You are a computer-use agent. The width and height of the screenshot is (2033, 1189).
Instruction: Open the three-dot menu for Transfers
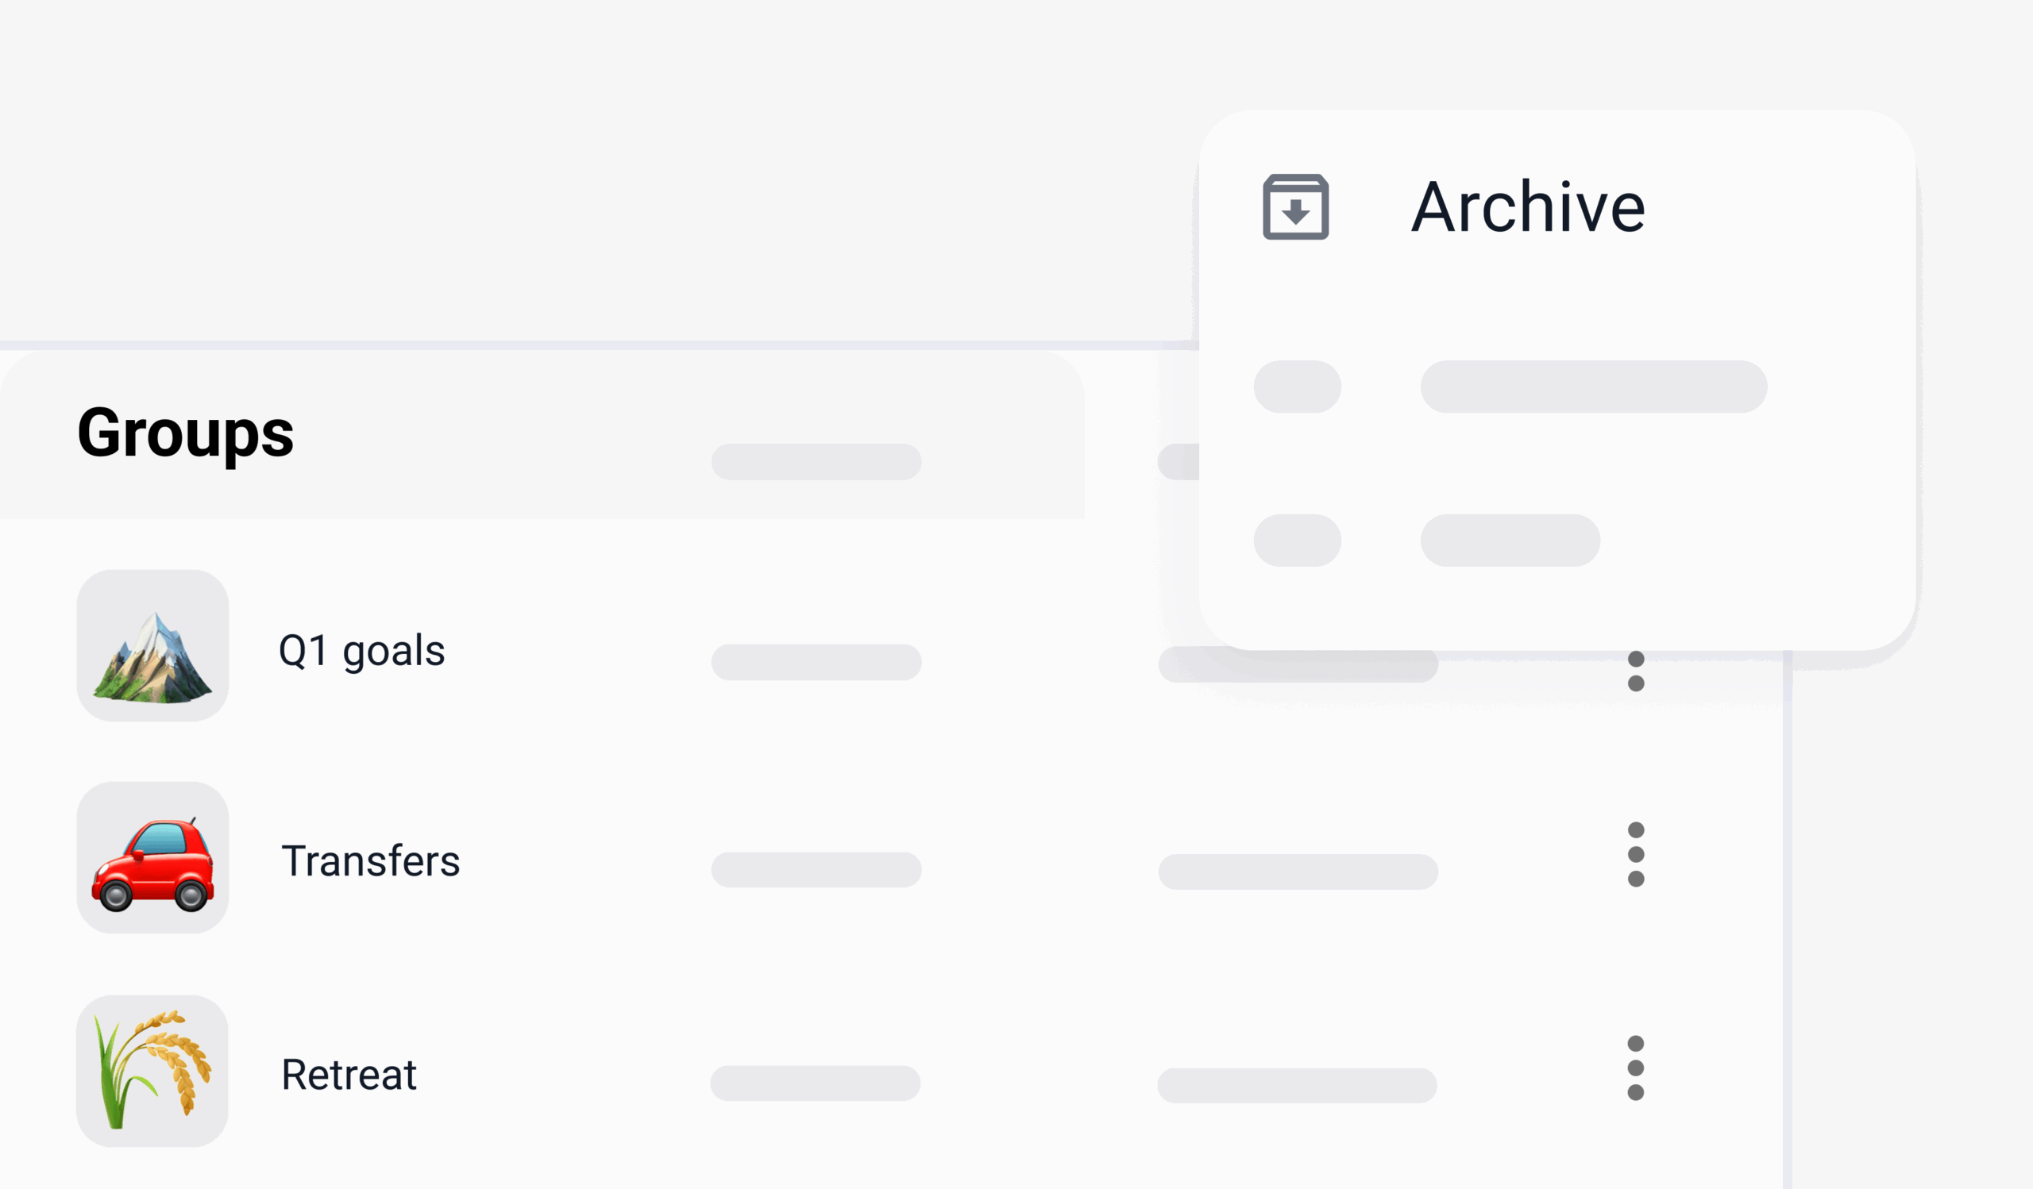point(1636,855)
